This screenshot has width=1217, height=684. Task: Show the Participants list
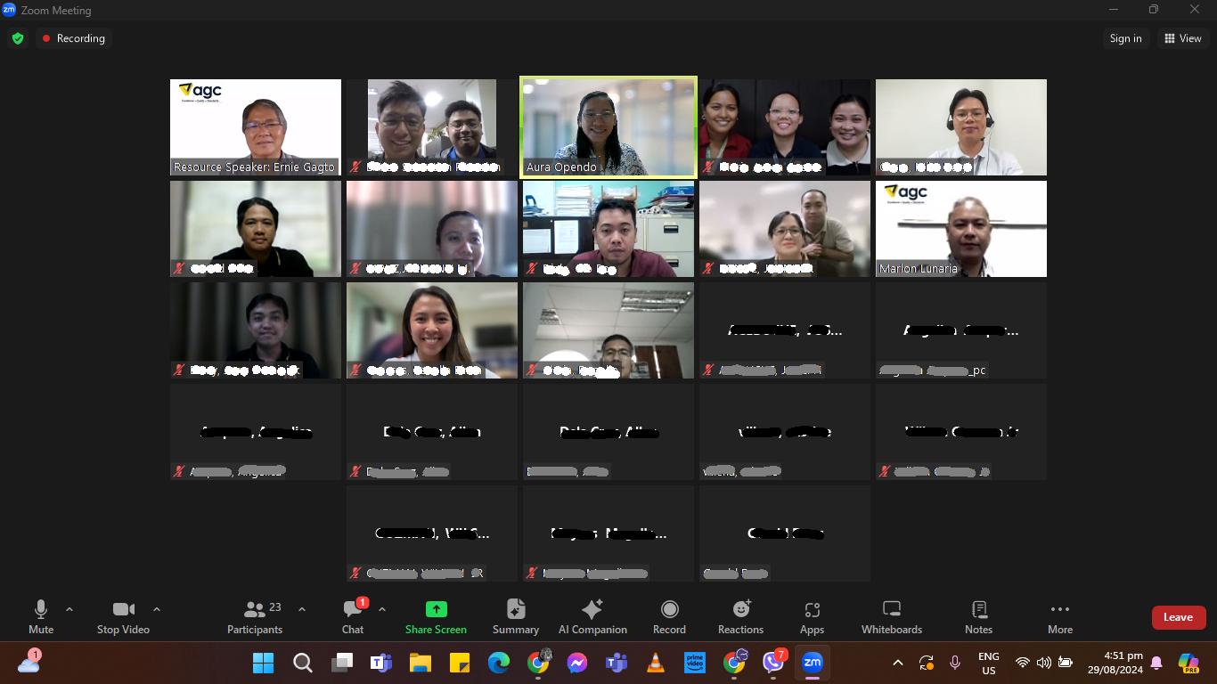255,616
